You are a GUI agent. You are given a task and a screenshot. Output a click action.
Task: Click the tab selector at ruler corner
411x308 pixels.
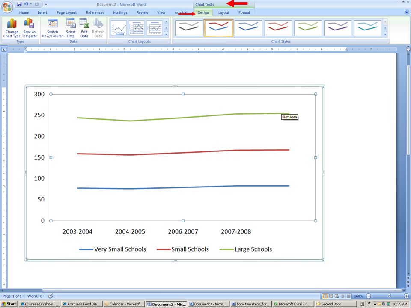coord(4,49)
